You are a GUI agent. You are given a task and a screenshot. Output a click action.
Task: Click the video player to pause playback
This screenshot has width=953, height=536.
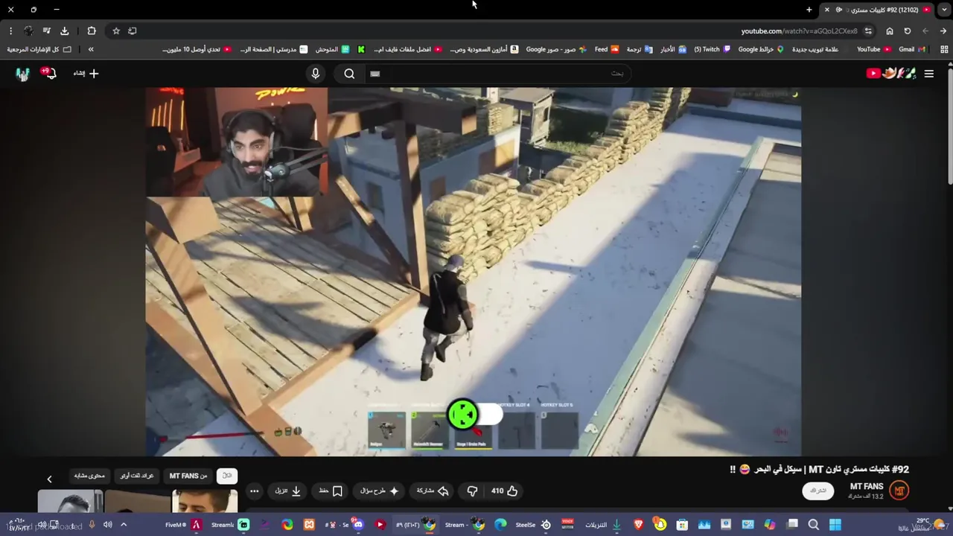(474, 271)
